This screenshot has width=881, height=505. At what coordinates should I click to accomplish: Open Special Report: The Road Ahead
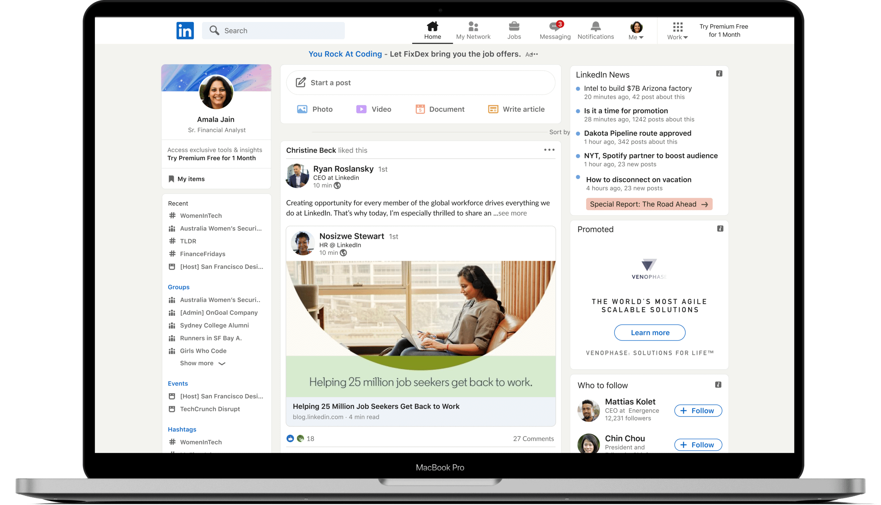[649, 204]
